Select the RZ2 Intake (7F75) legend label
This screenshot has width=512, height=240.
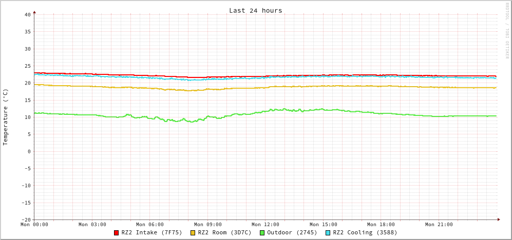pyautogui.click(x=151, y=232)
